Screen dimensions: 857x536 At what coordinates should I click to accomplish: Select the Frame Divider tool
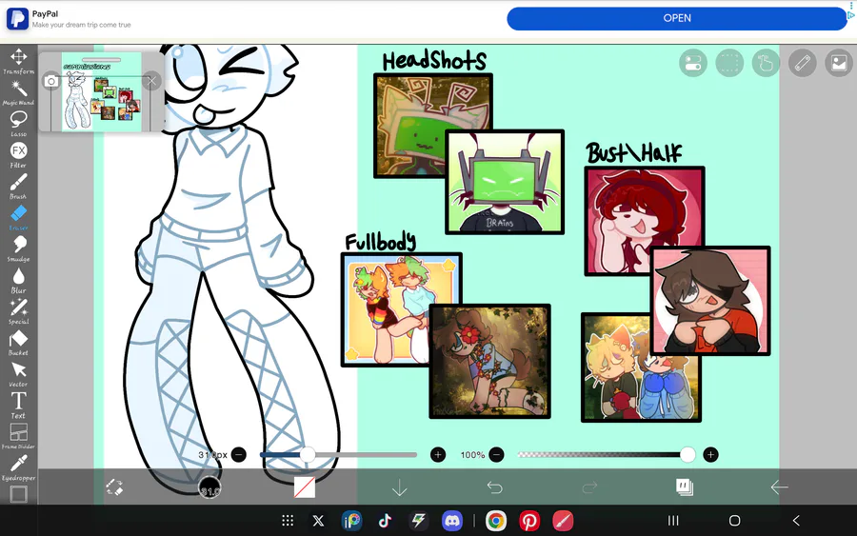coord(19,436)
